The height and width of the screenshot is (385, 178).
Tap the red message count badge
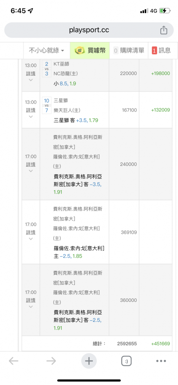tap(154, 50)
